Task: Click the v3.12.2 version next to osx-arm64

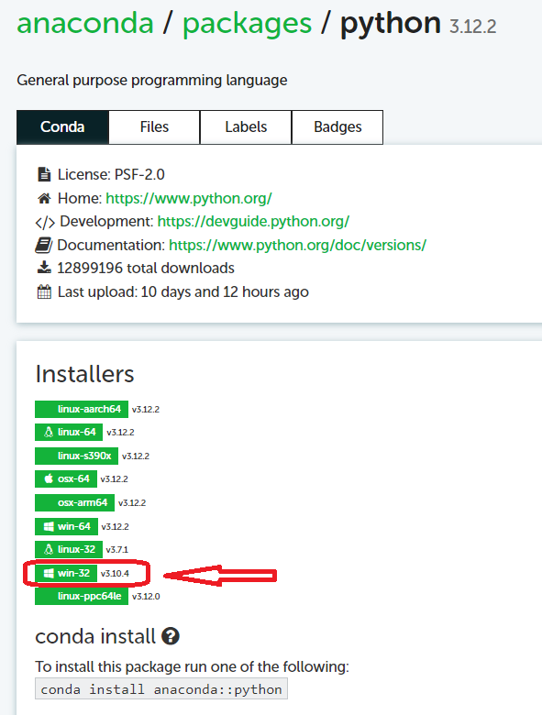Action: pos(132,503)
